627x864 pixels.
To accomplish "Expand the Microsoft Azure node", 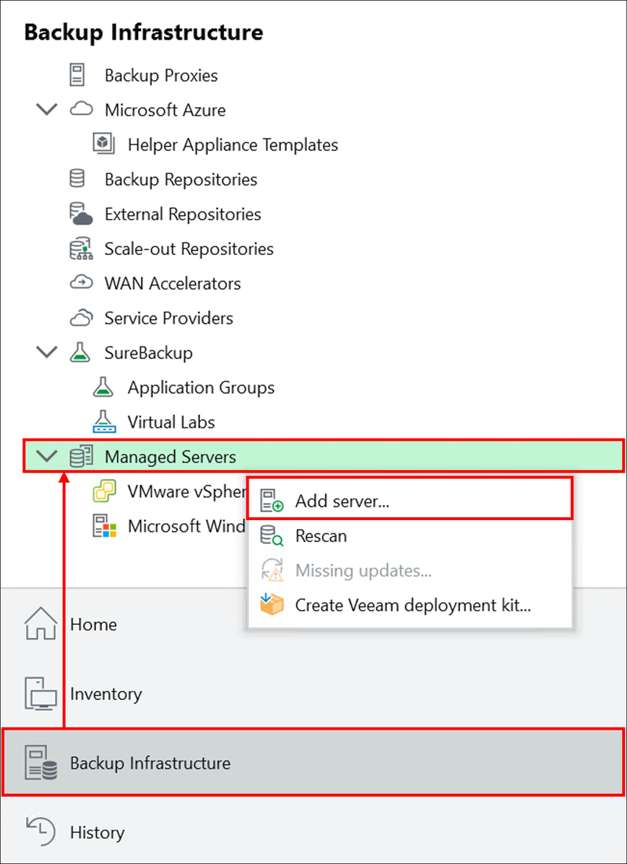I will pyautogui.click(x=46, y=109).
